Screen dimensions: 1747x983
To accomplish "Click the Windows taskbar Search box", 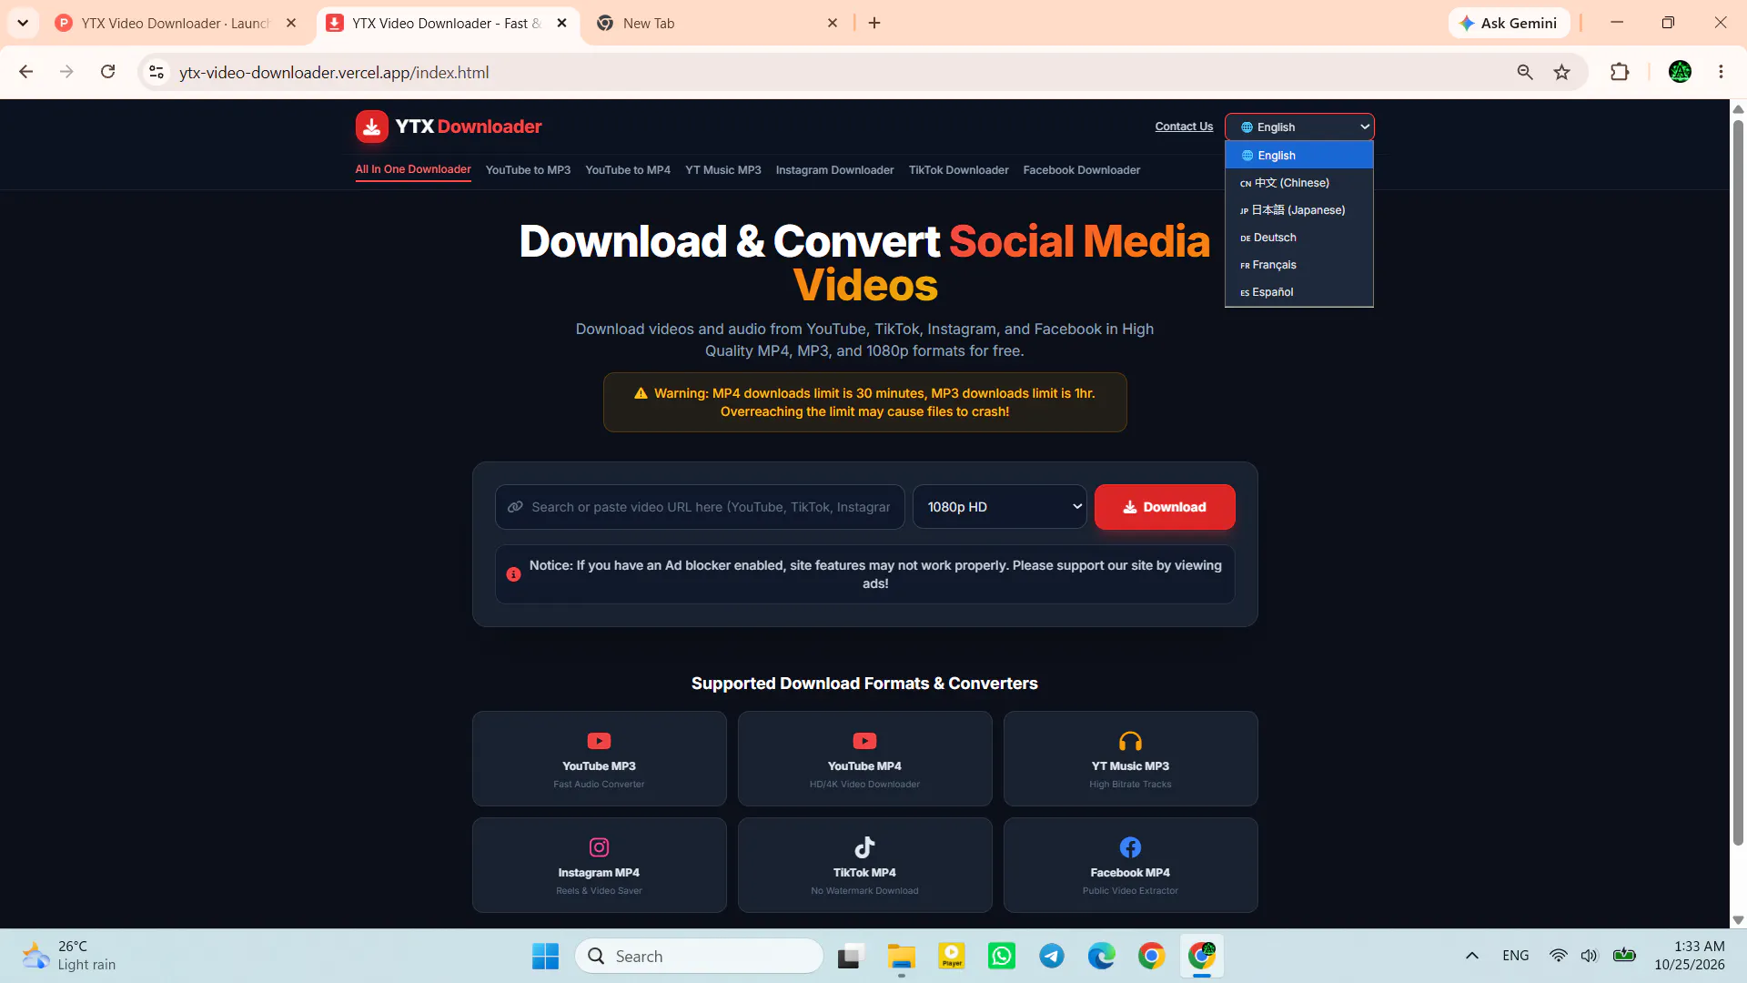I will (699, 956).
